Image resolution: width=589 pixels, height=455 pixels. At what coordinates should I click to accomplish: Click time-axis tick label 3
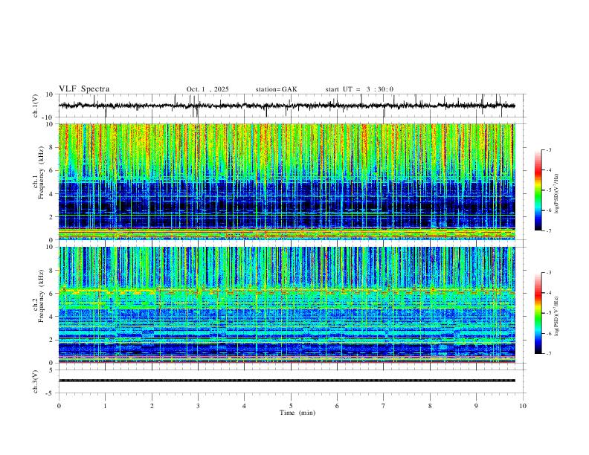[x=198, y=406]
